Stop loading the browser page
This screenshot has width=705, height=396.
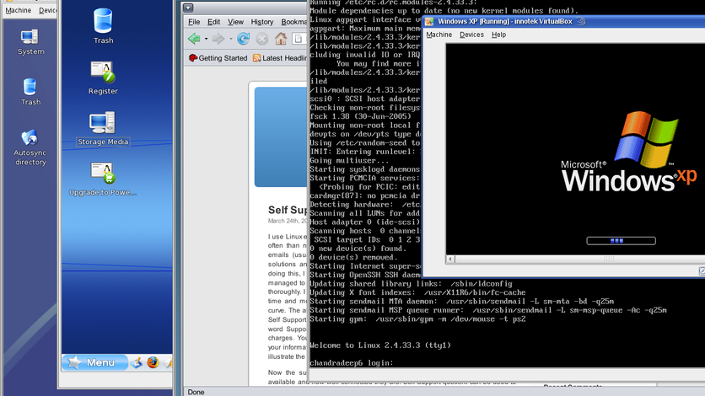[261, 39]
